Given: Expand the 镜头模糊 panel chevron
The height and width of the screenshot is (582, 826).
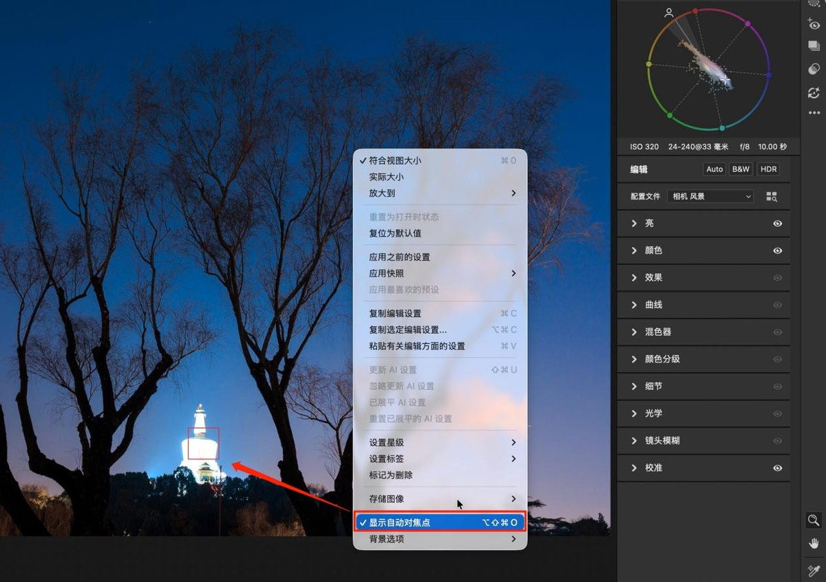Looking at the screenshot, I should (x=634, y=441).
